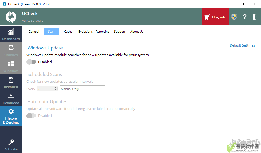This screenshot has width=261, height=153.
Task: Click the UCheck logo in header
Action: tap(11, 17)
